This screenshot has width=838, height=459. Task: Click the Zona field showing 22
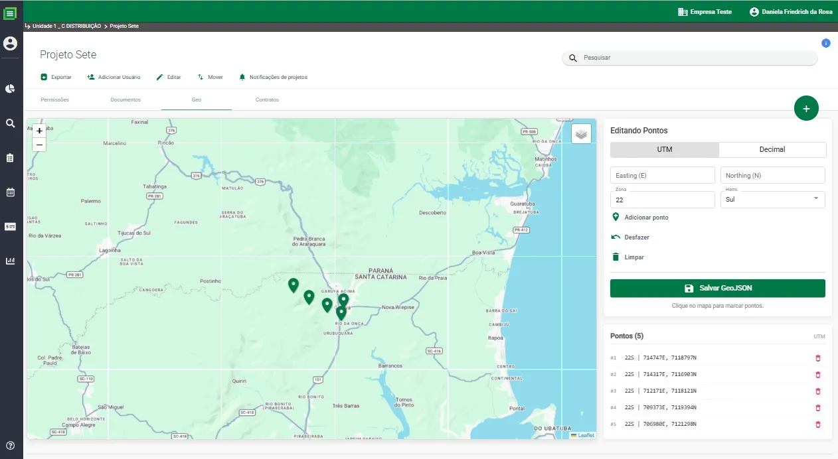click(663, 199)
